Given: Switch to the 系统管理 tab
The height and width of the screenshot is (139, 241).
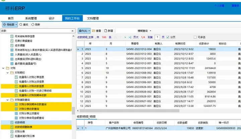Looking at the screenshot, I should (31, 18).
